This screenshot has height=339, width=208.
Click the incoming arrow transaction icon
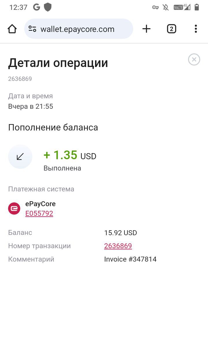pyautogui.click(x=20, y=157)
